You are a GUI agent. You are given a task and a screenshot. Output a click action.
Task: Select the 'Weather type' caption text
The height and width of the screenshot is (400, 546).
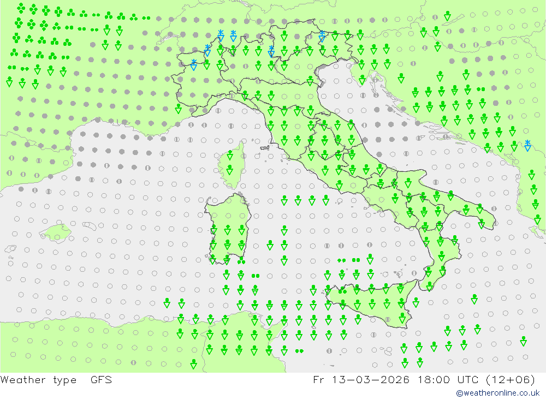(x=38, y=379)
